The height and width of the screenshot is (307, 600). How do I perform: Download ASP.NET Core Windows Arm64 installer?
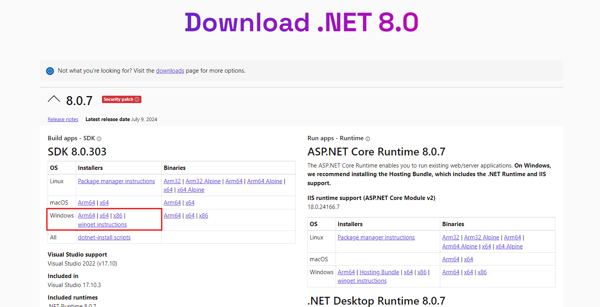346,272
